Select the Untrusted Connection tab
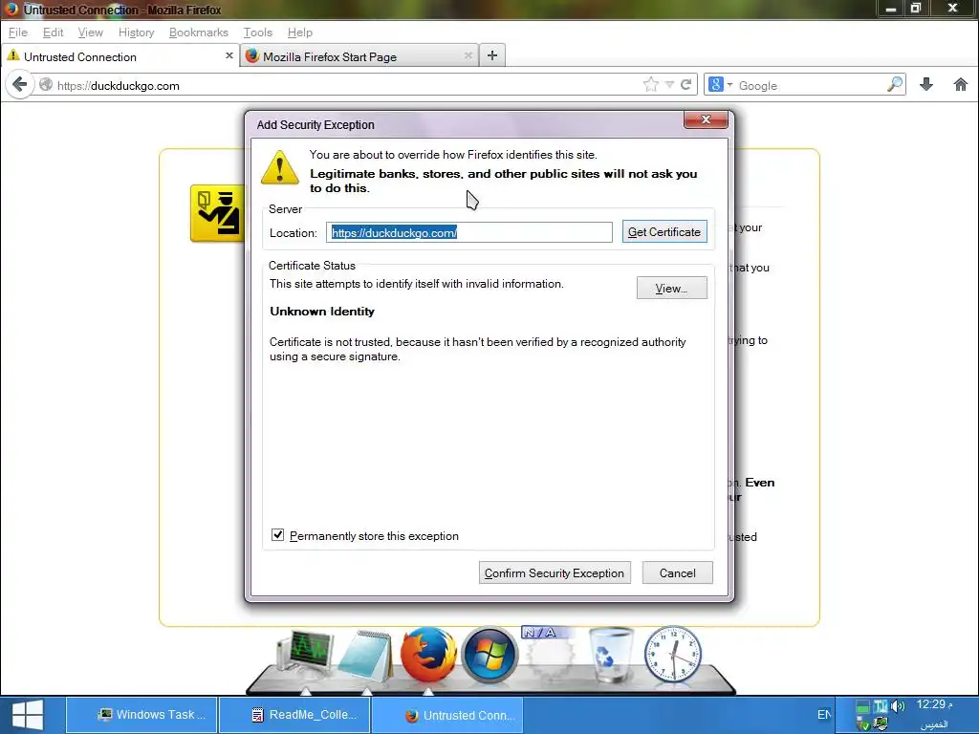979x734 pixels. point(120,56)
